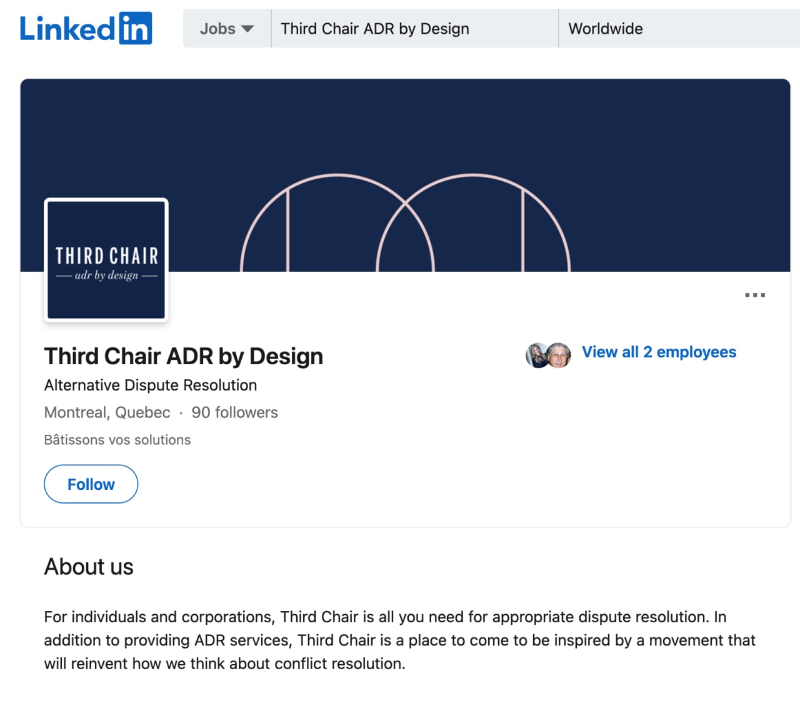The height and width of the screenshot is (706, 800).
Task: Expand the Jobs search category dropdown
Action: click(x=227, y=29)
